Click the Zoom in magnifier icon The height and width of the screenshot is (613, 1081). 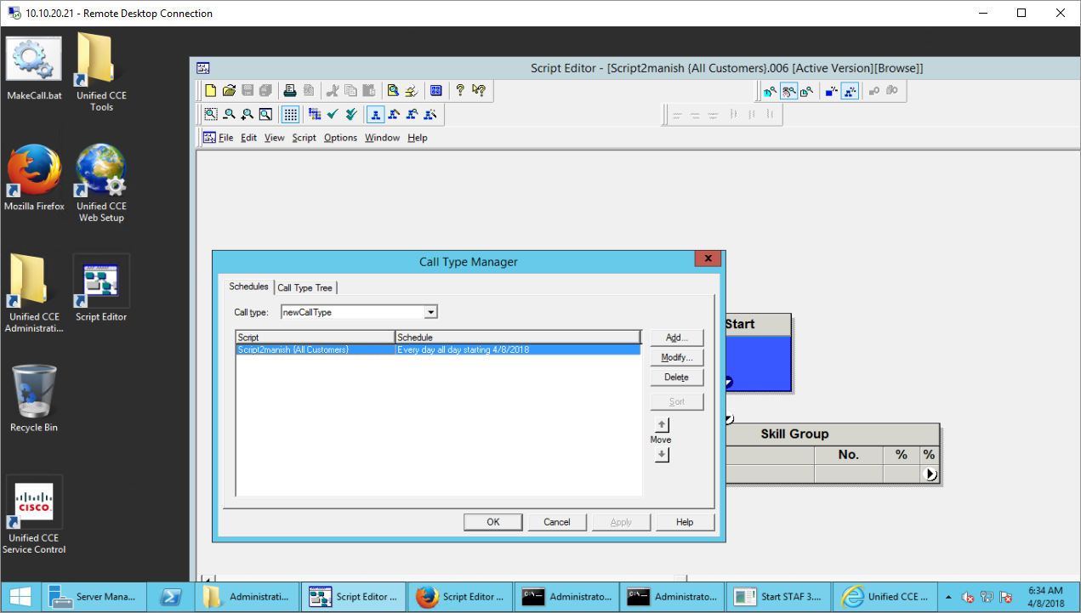pos(247,114)
